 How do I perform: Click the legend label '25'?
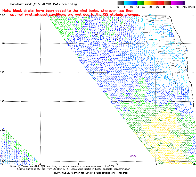(151, 7)
